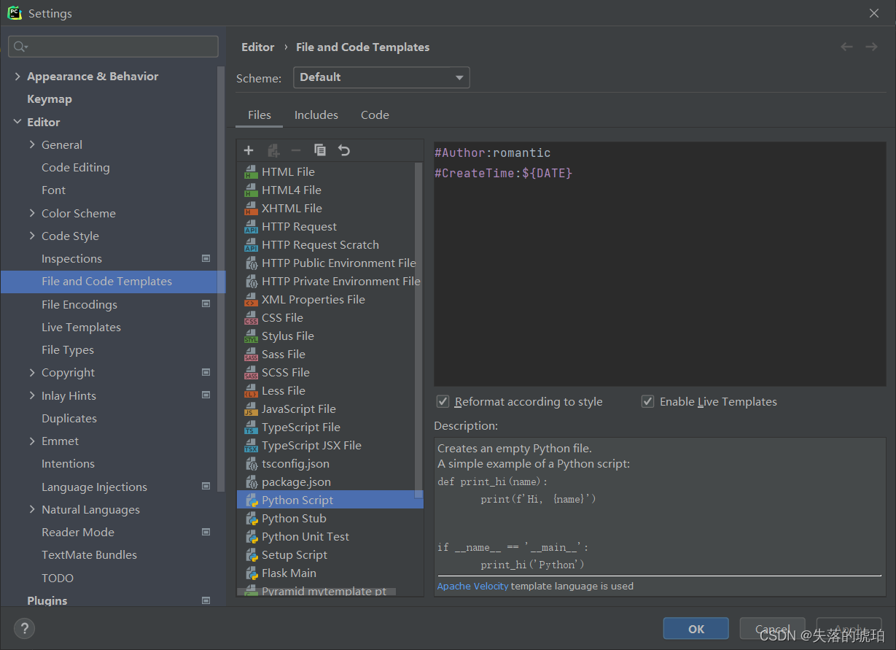Expand the Natural Languages node

32,509
